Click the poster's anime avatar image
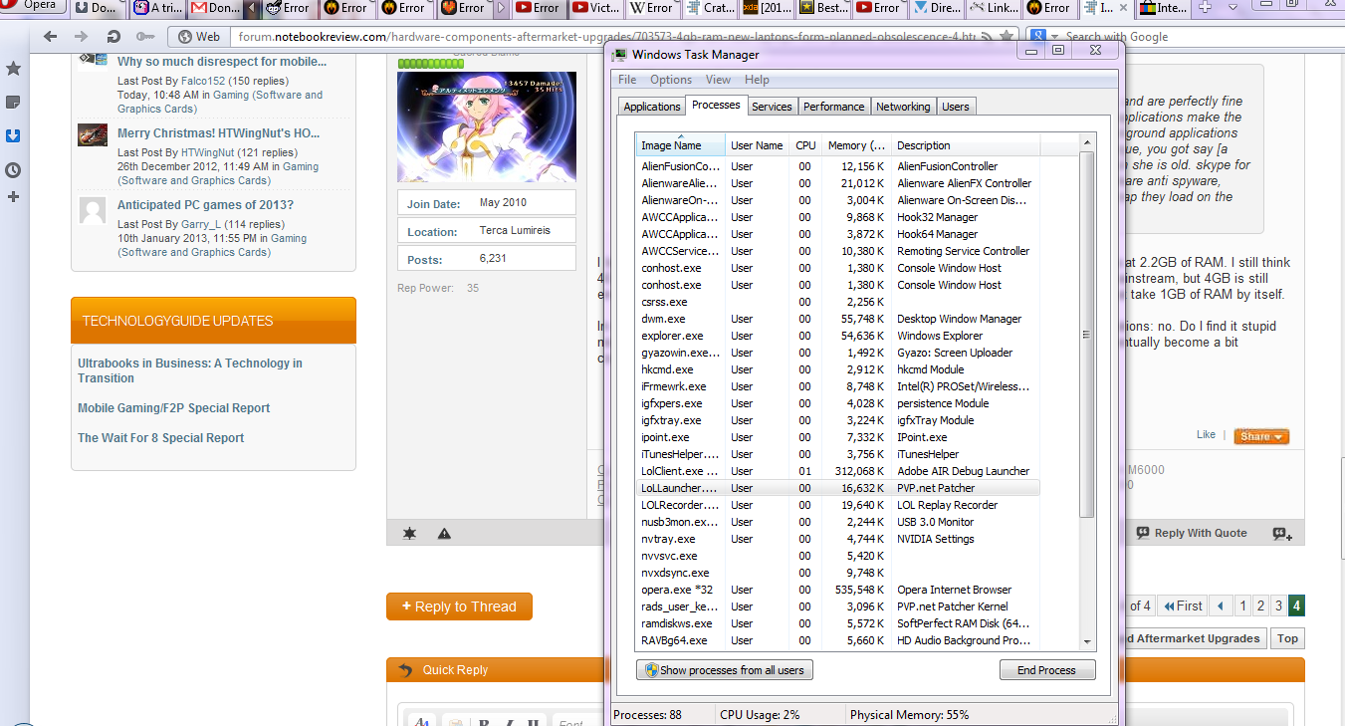 pos(487,126)
